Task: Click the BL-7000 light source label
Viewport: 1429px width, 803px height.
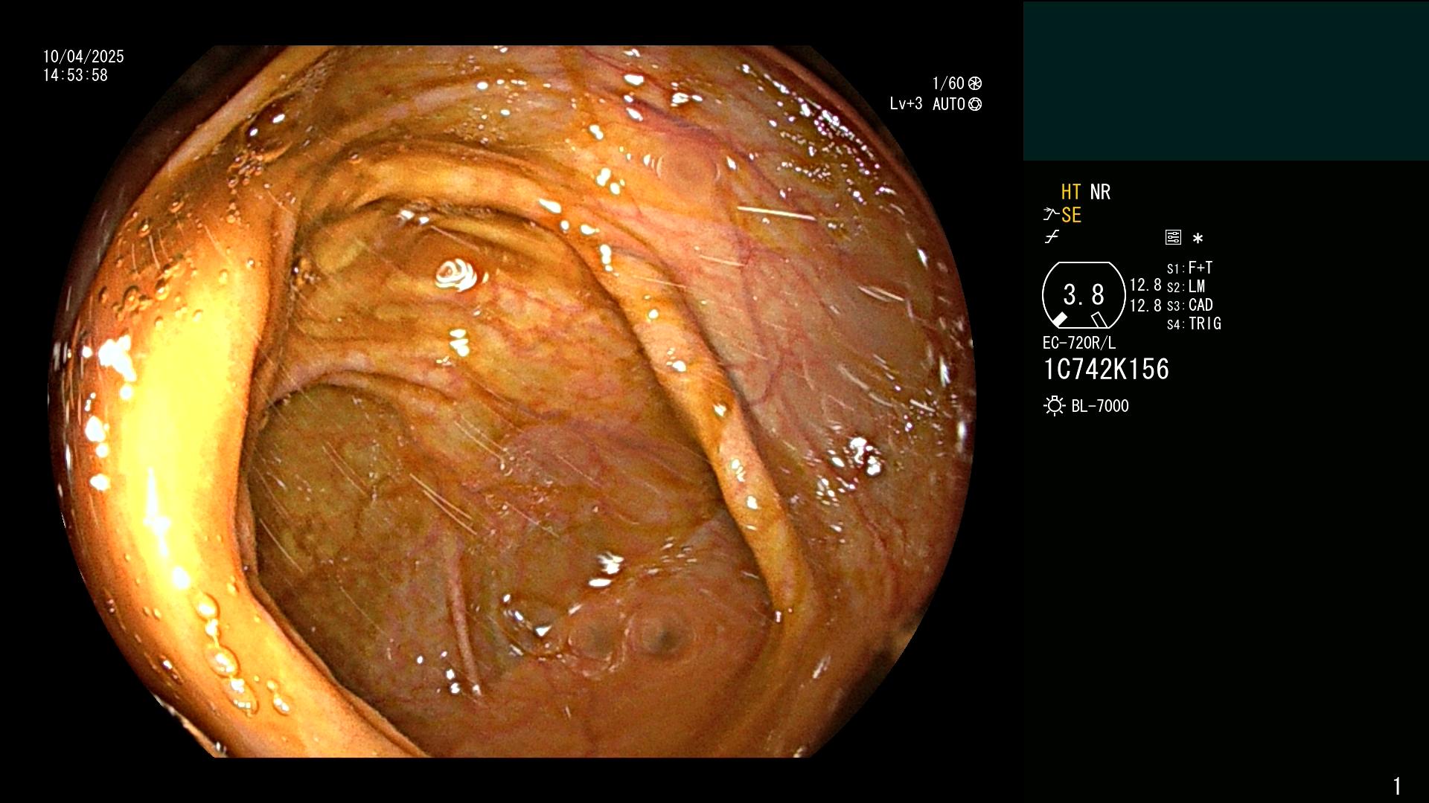Action: (x=1100, y=406)
